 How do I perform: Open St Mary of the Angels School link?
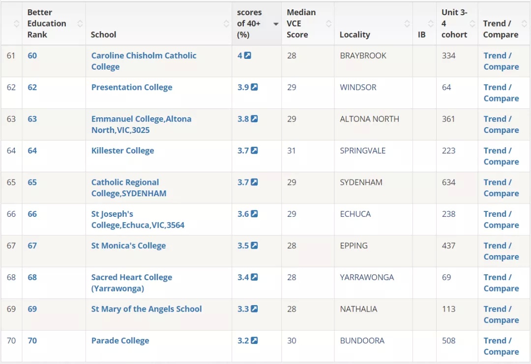147,309
